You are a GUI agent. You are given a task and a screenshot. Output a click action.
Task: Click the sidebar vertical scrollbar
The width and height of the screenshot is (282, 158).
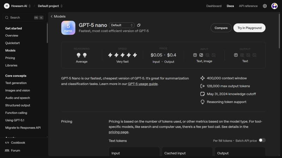(47, 33)
